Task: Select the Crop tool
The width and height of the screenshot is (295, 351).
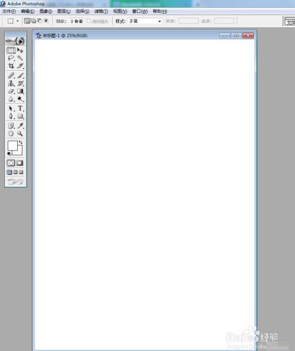Action: click(11, 66)
